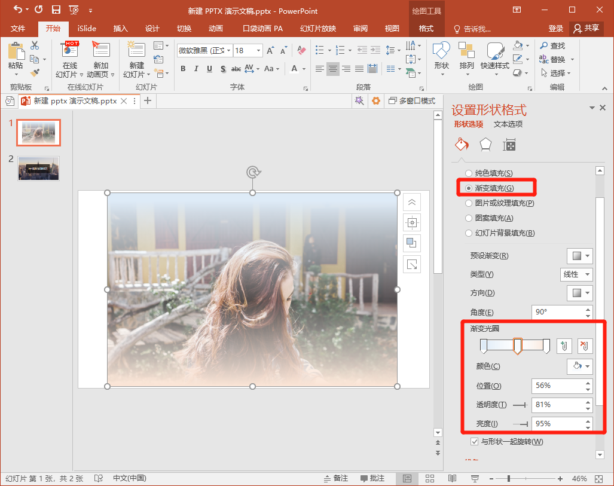The width and height of the screenshot is (614, 486).
Task: Click the add gradient stop icon
Action: pyautogui.click(x=564, y=346)
